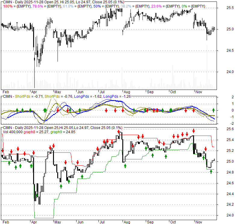Screen dimensions: 235x224
Task: Click the 24.2 price label on bottom chart
Action: (230, 204)
